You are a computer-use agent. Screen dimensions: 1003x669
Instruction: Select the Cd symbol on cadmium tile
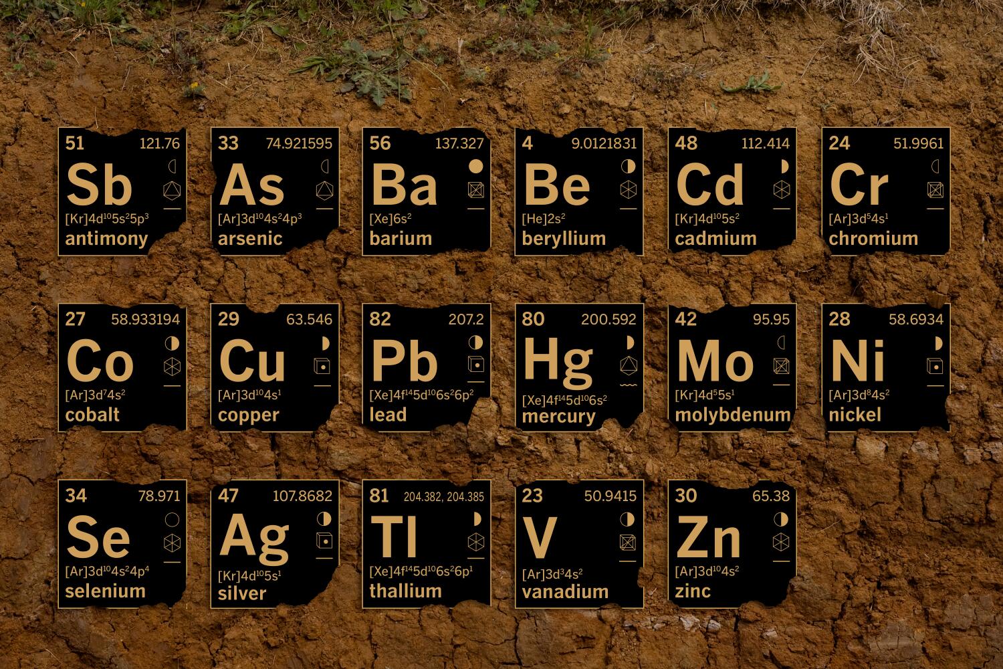point(709,185)
